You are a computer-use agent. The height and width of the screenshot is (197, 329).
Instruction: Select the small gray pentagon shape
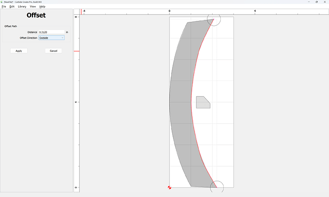point(203,102)
